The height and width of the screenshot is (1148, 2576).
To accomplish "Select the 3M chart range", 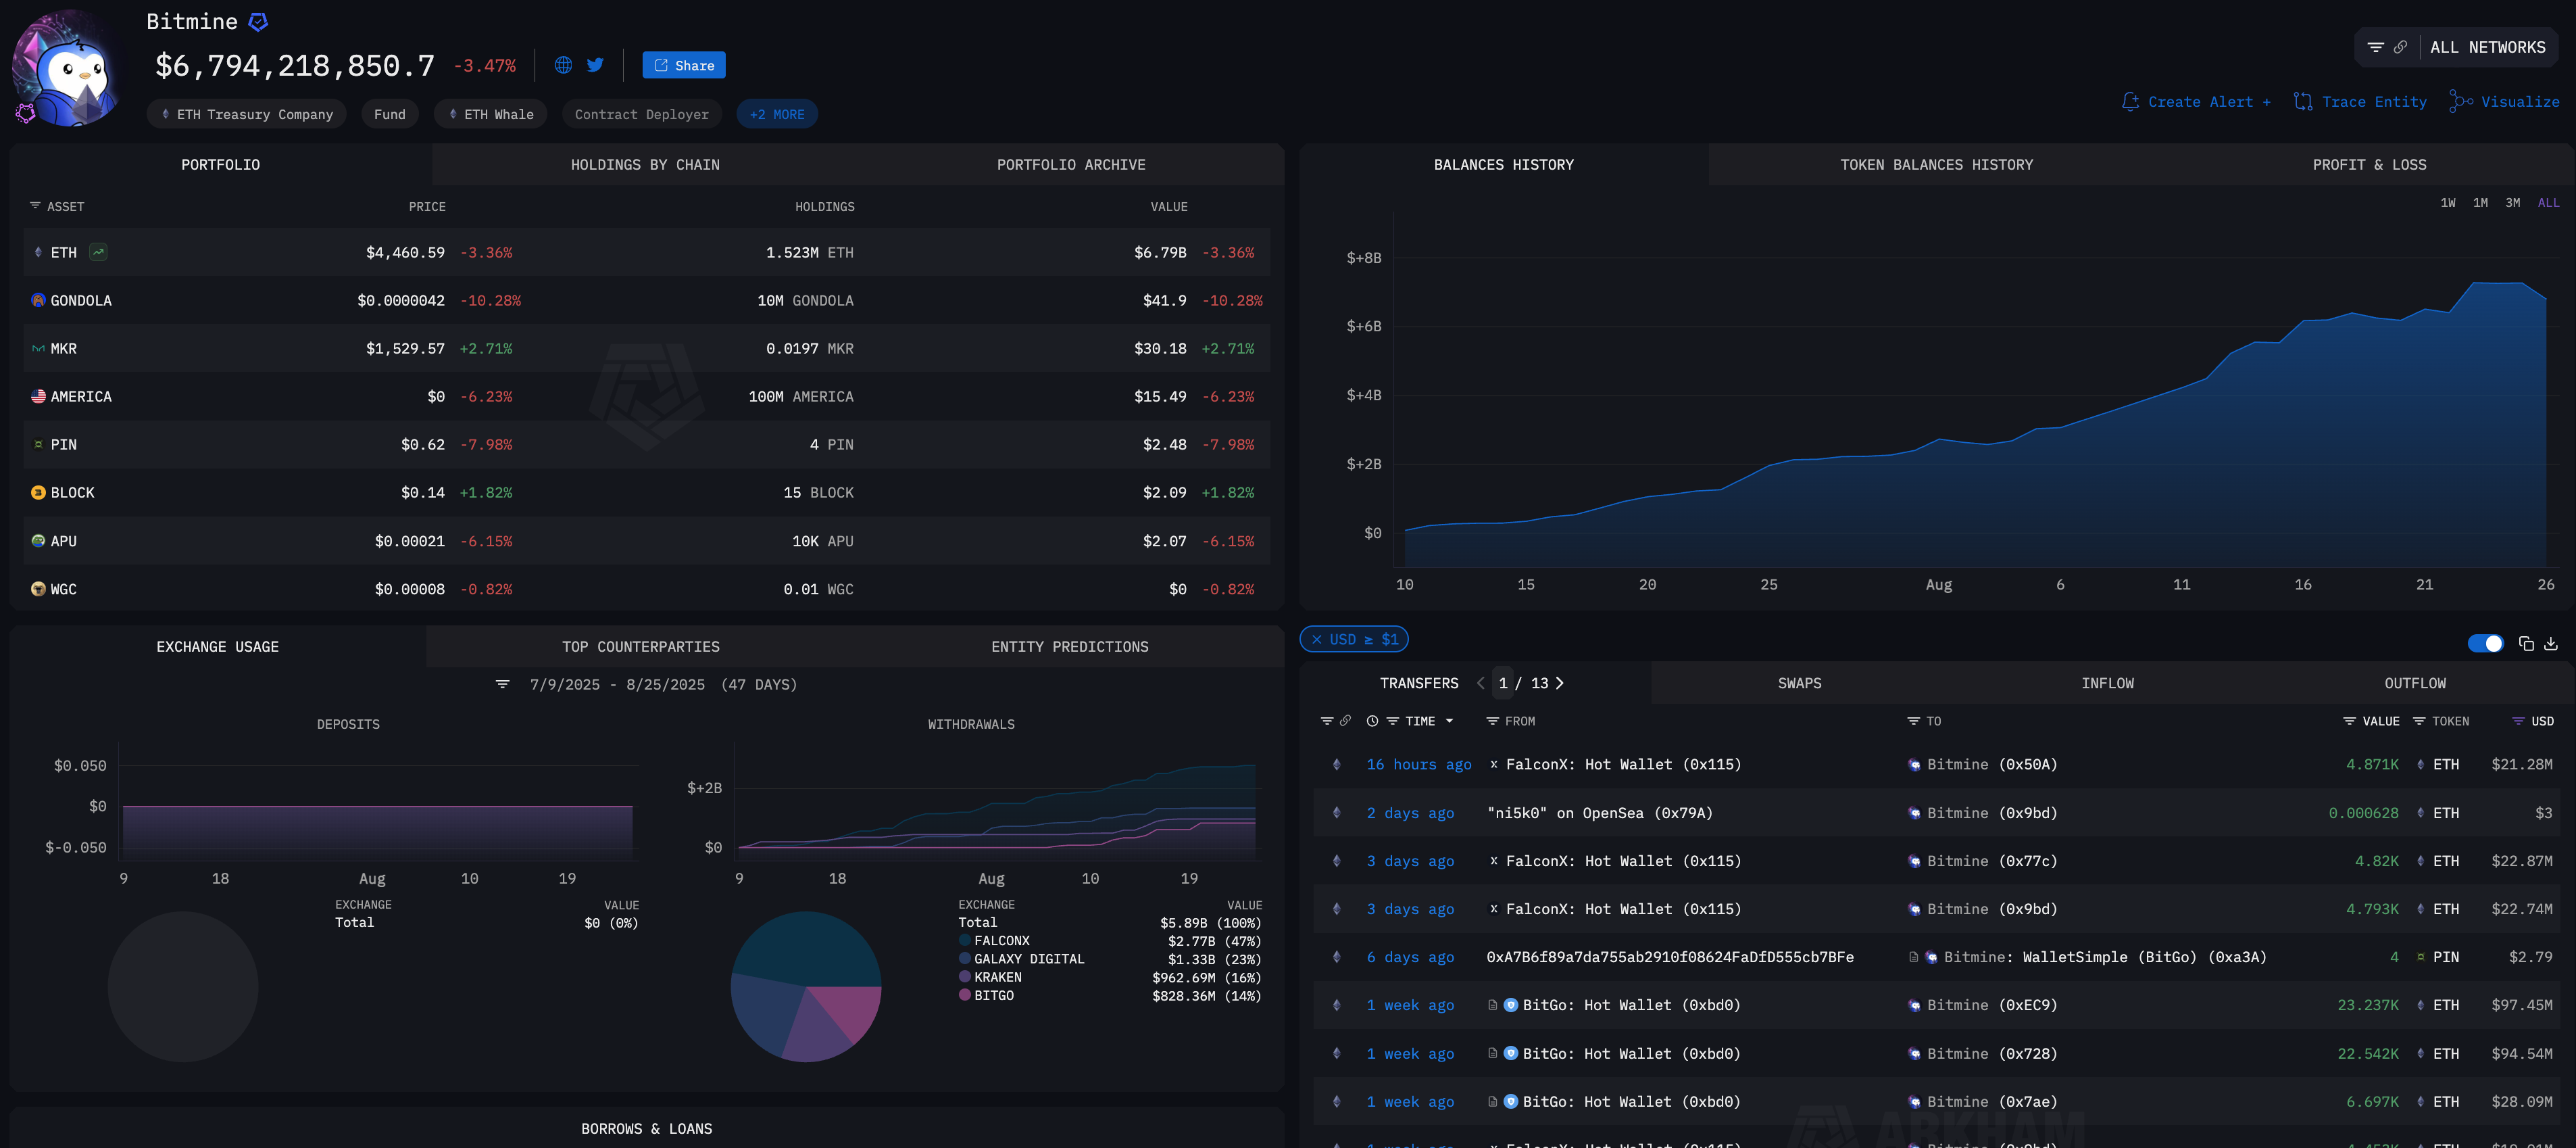I will tap(2512, 204).
